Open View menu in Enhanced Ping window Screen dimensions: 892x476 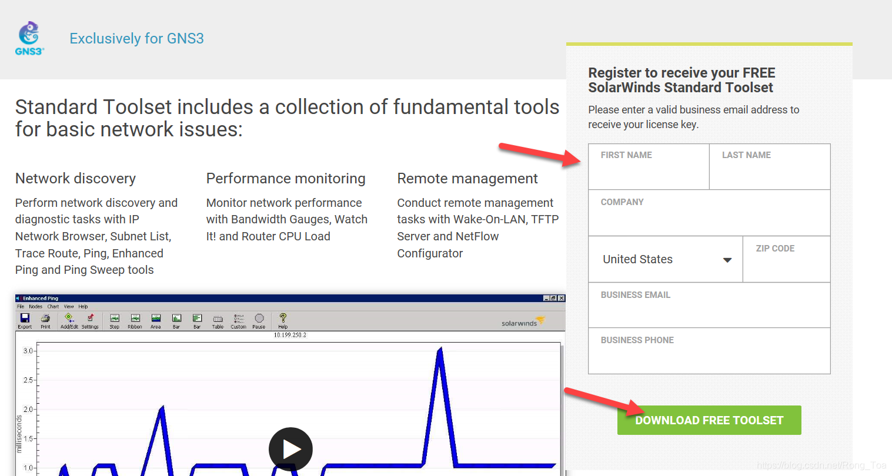(69, 307)
